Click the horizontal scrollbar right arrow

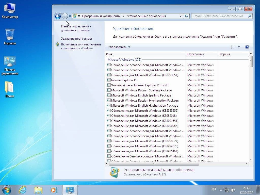click(246, 164)
